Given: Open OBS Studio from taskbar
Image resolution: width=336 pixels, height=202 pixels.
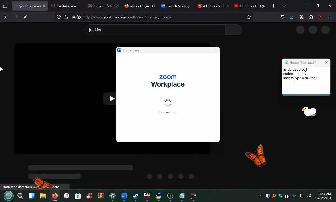Looking at the screenshot, I should pyautogui.click(x=170, y=196).
